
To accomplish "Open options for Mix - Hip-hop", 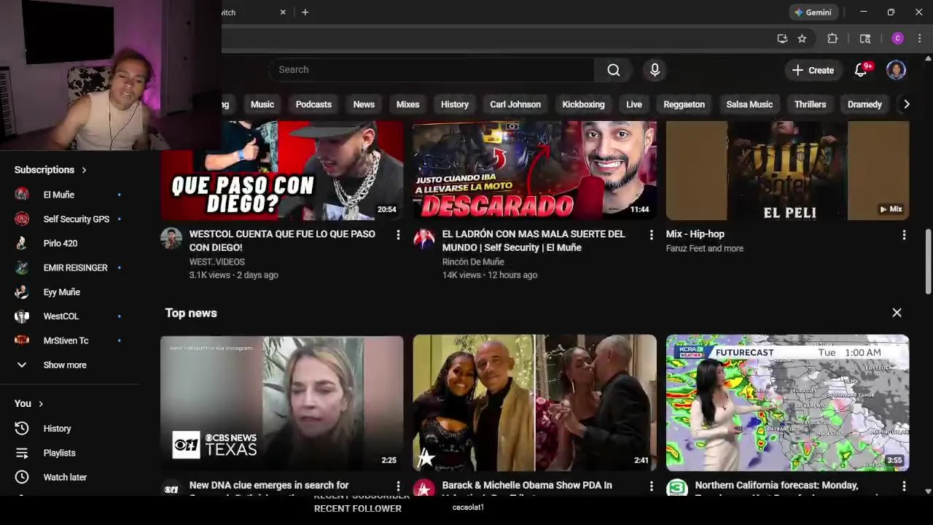I will [x=904, y=235].
